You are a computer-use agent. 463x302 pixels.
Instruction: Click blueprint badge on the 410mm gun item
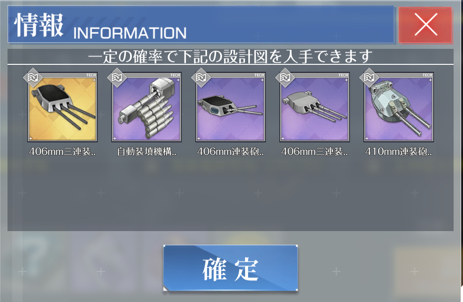pyautogui.click(x=369, y=77)
